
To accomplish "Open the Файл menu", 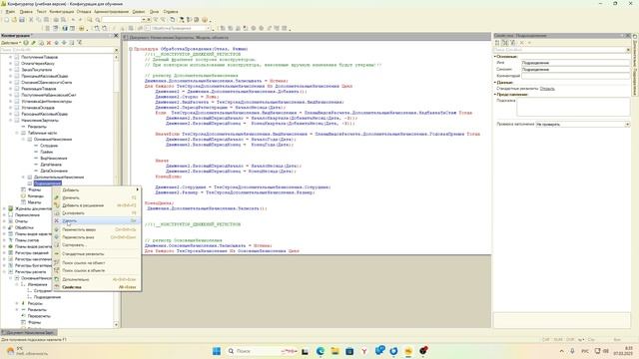I will coord(10,12).
